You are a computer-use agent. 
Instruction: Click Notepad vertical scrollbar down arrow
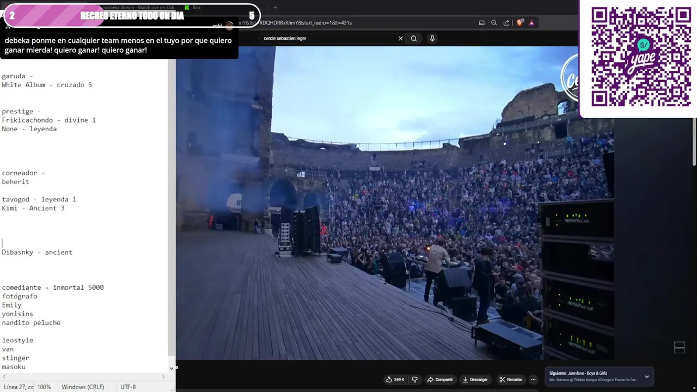point(172,368)
